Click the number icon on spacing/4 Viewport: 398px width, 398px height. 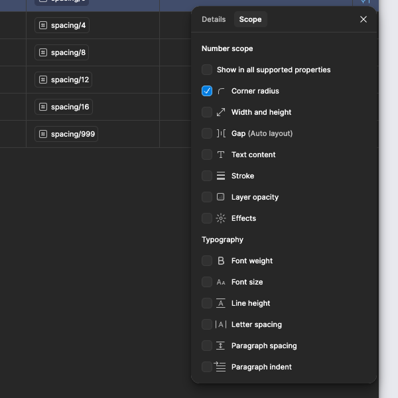coord(43,25)
